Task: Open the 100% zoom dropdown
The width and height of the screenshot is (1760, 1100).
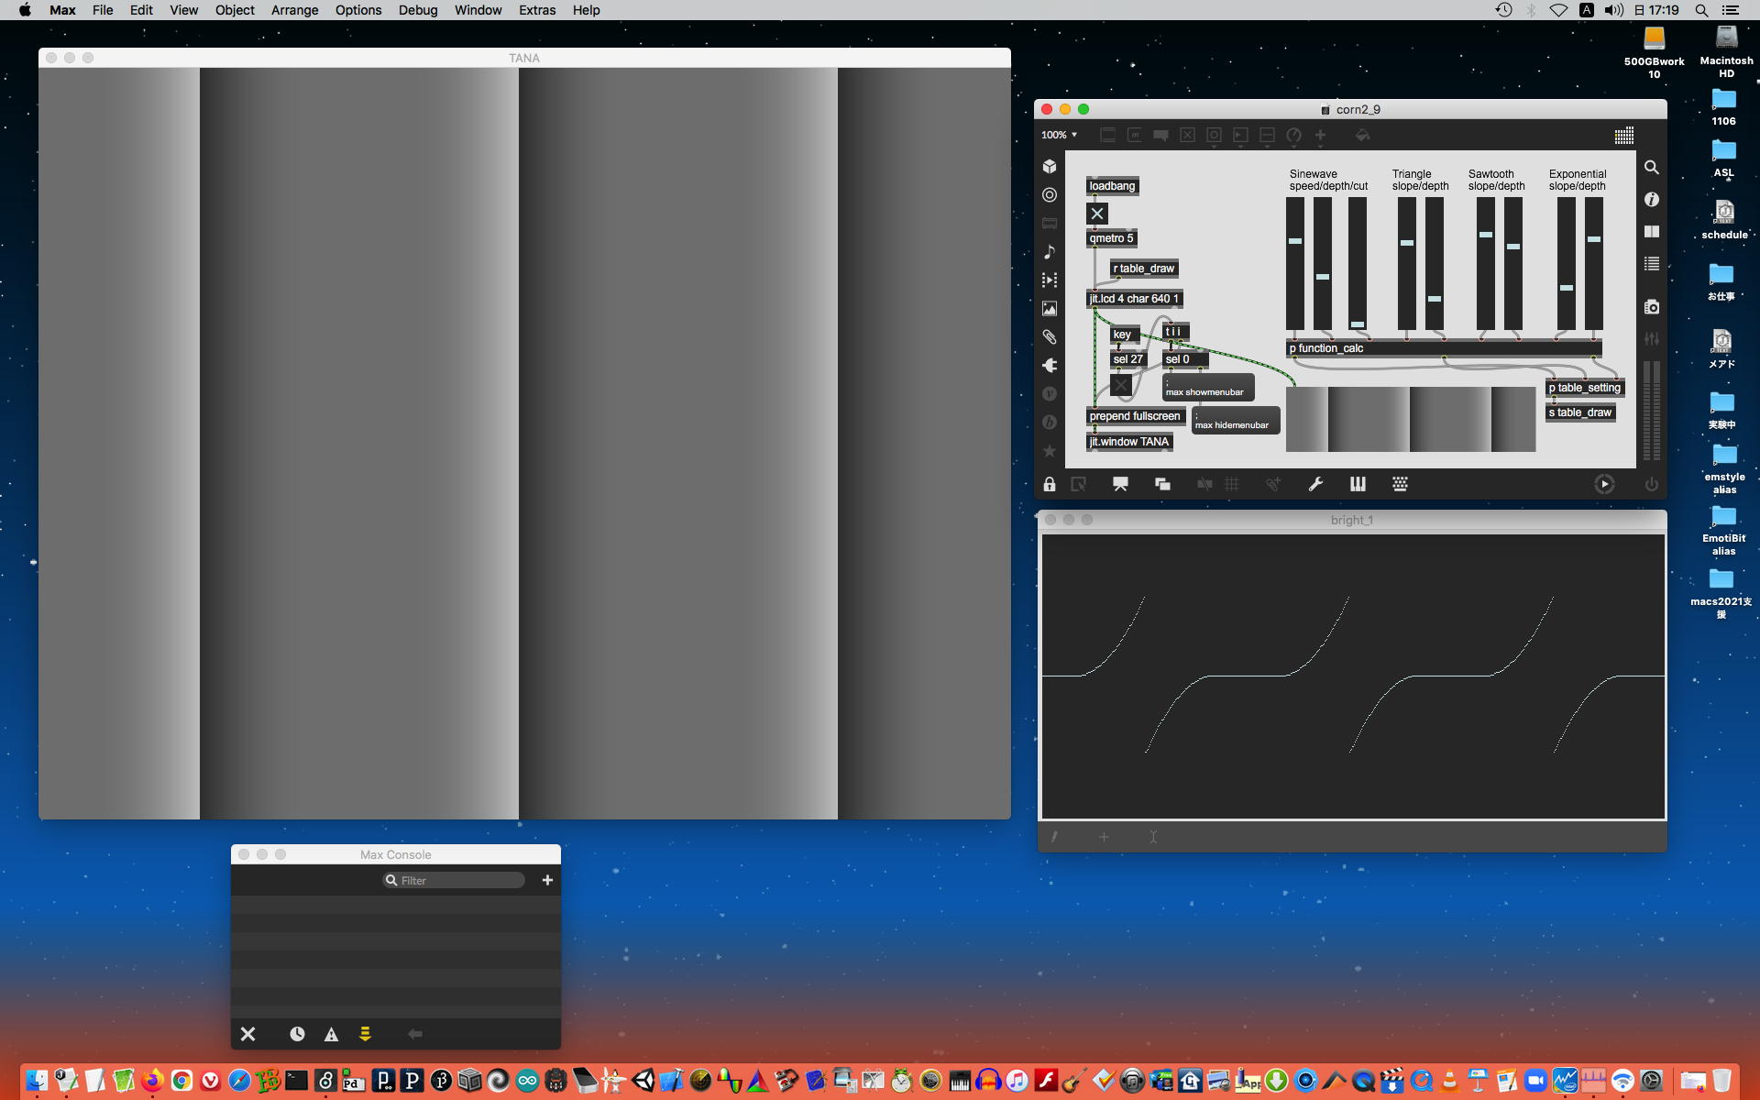Action: (1059, 136)
